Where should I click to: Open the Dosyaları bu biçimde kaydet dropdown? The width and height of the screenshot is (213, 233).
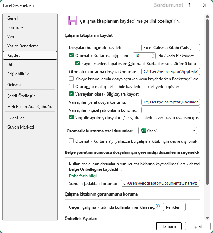click(x=170, y=48)
